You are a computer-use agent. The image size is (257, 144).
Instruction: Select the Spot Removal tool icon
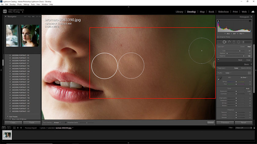tap(224, 42)
